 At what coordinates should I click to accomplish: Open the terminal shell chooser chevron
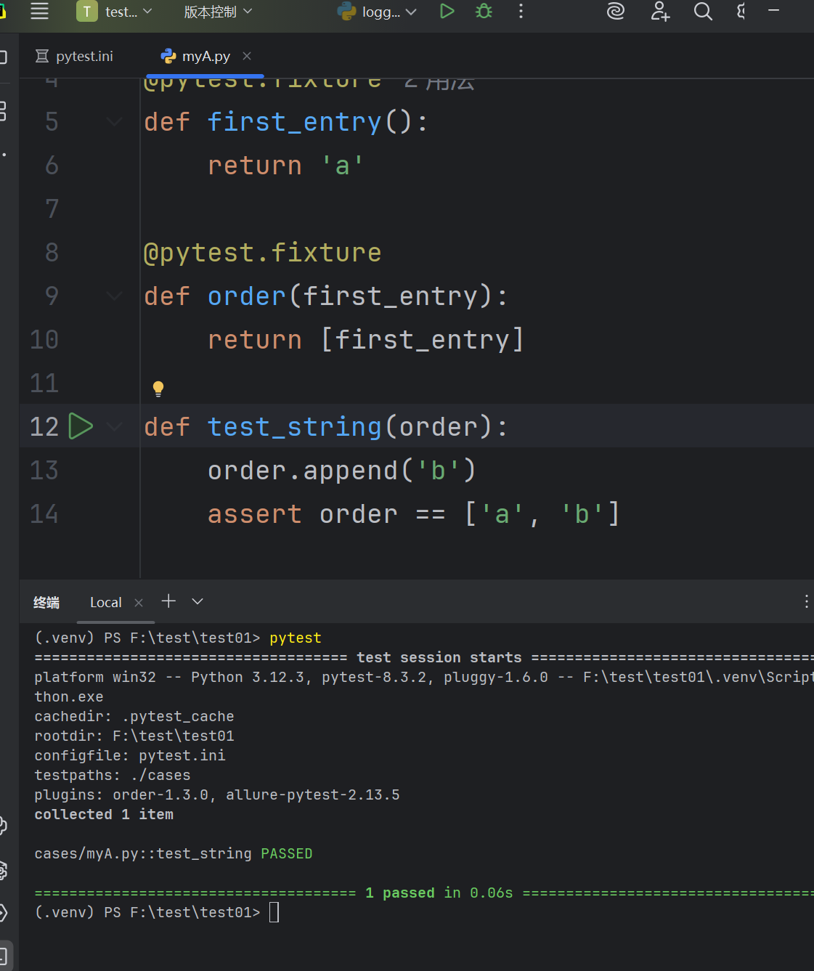tap(198, 601)
